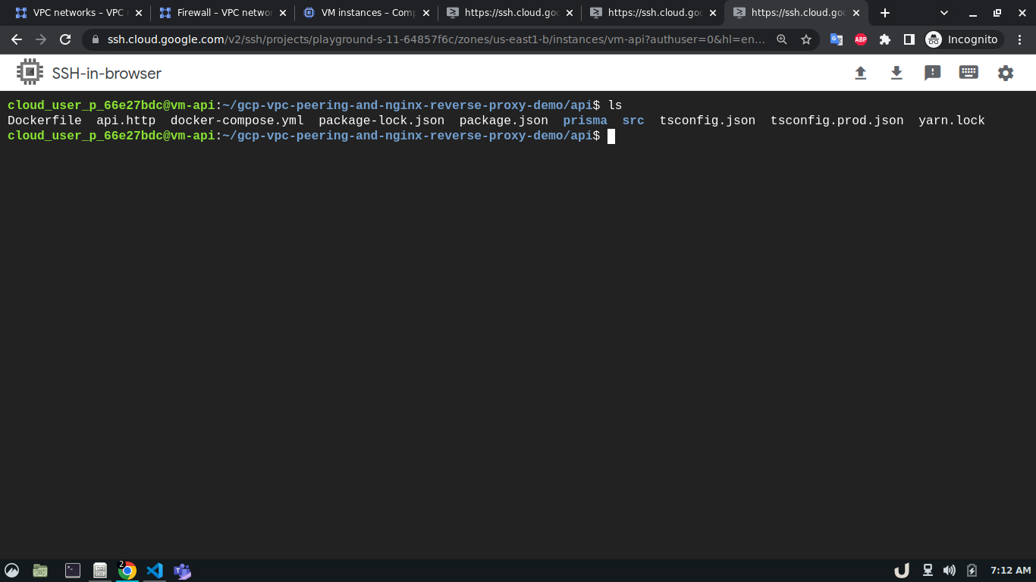Close the VPC networks tab
Viewport: 1036px width, 582px height.
tap(138, 13)
